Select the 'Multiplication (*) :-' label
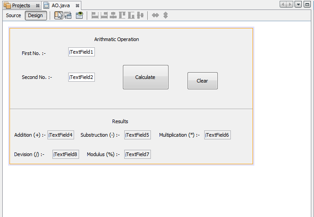The height and width of the screenshot is (217, 314). 179,135
